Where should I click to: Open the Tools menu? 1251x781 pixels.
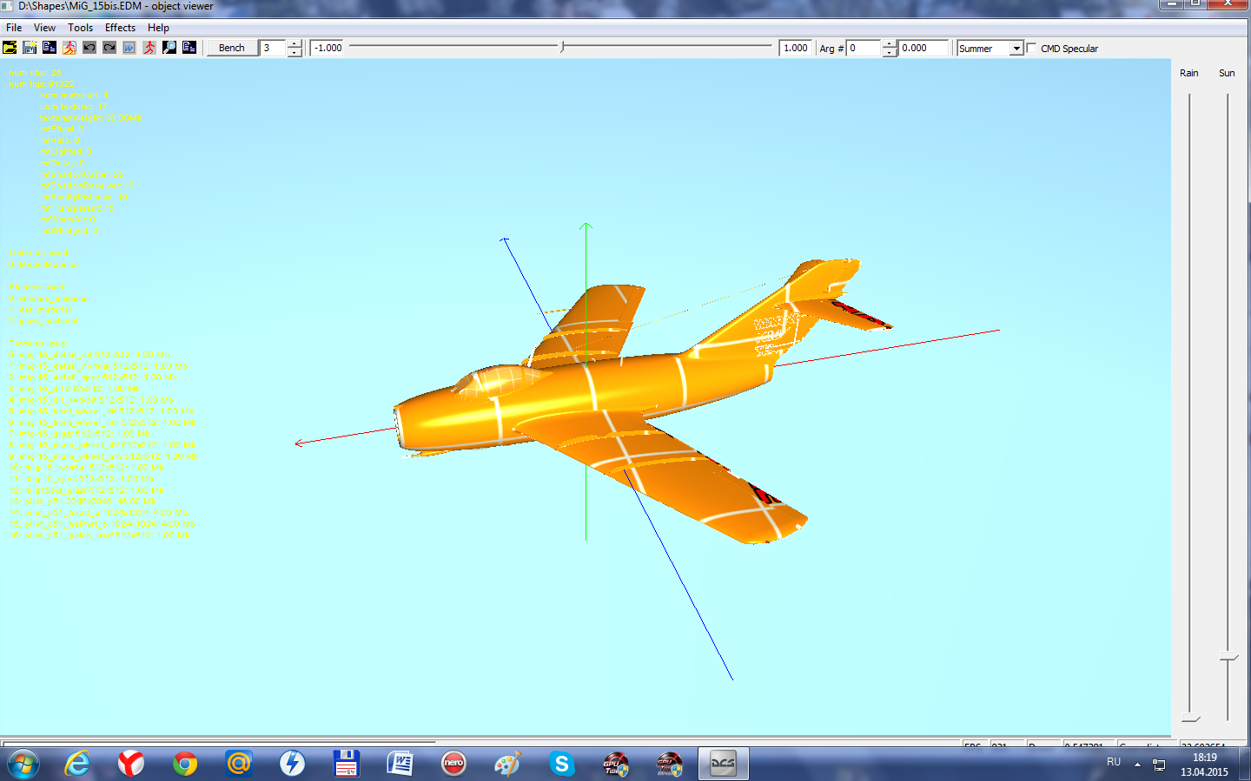[80, 28]
